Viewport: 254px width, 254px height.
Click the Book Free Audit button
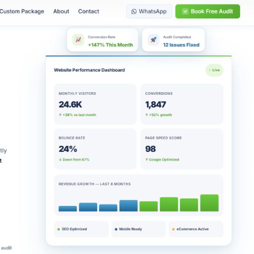(x=208, y=11)
